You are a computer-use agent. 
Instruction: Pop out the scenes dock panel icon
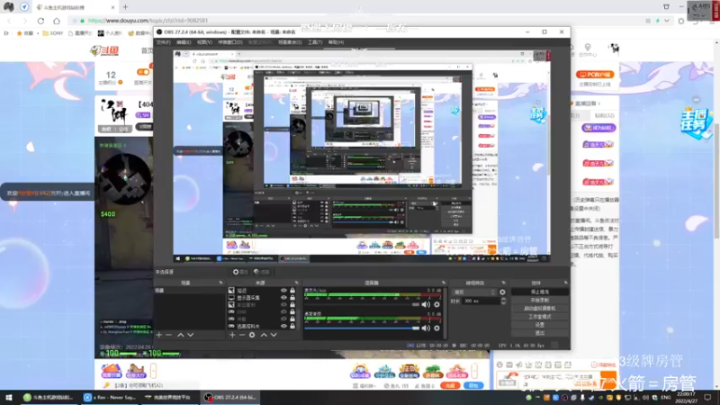click(220, 283)
